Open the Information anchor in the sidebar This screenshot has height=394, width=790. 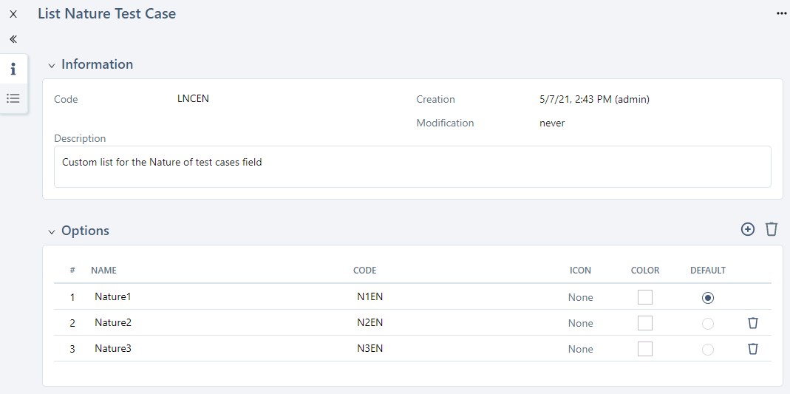[x=13, y=69]
